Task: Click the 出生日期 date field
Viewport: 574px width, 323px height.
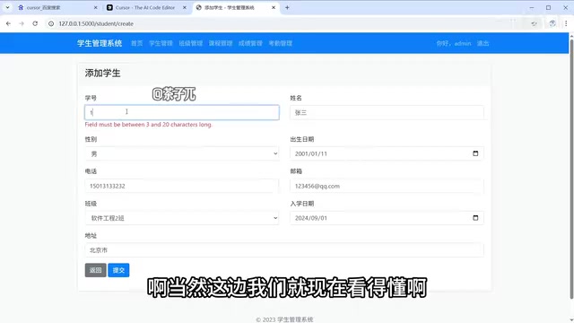Action: point(387,153)
